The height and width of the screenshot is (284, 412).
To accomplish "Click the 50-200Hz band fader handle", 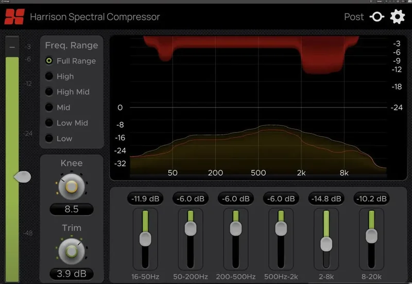I will pyautogui.click(x=191, y=228).
